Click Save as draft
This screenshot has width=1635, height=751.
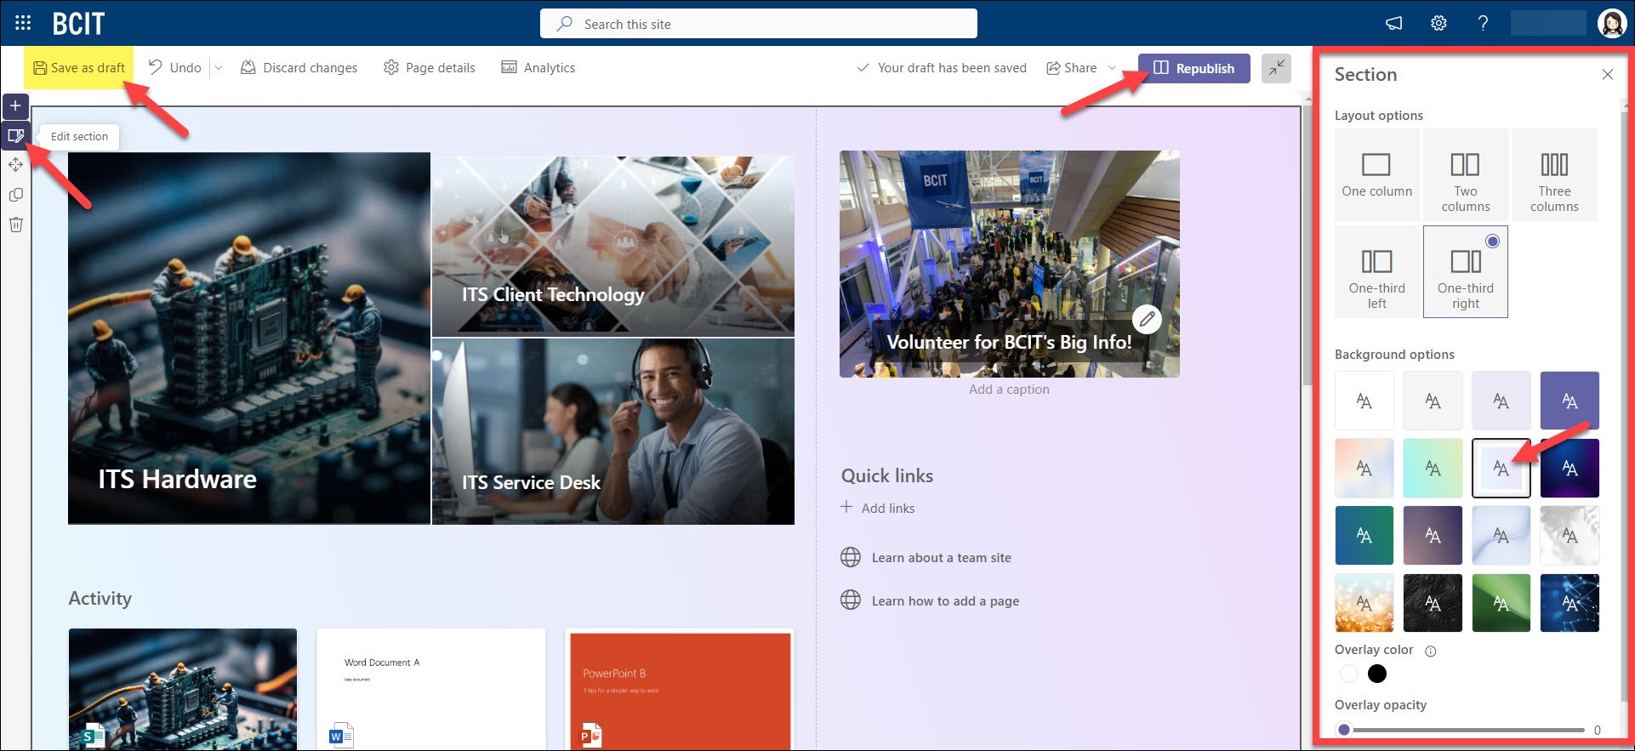[78, 68]
